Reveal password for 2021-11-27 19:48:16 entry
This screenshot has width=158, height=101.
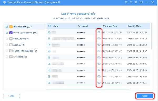click(x=99, y=70)
